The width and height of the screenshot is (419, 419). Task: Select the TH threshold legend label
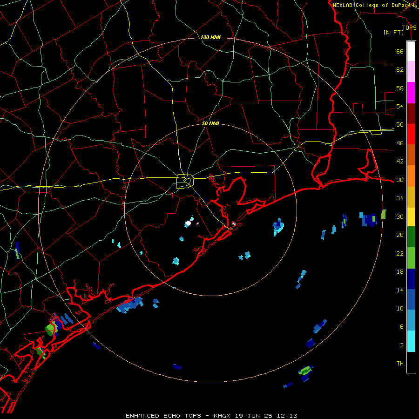pos(400,364)
